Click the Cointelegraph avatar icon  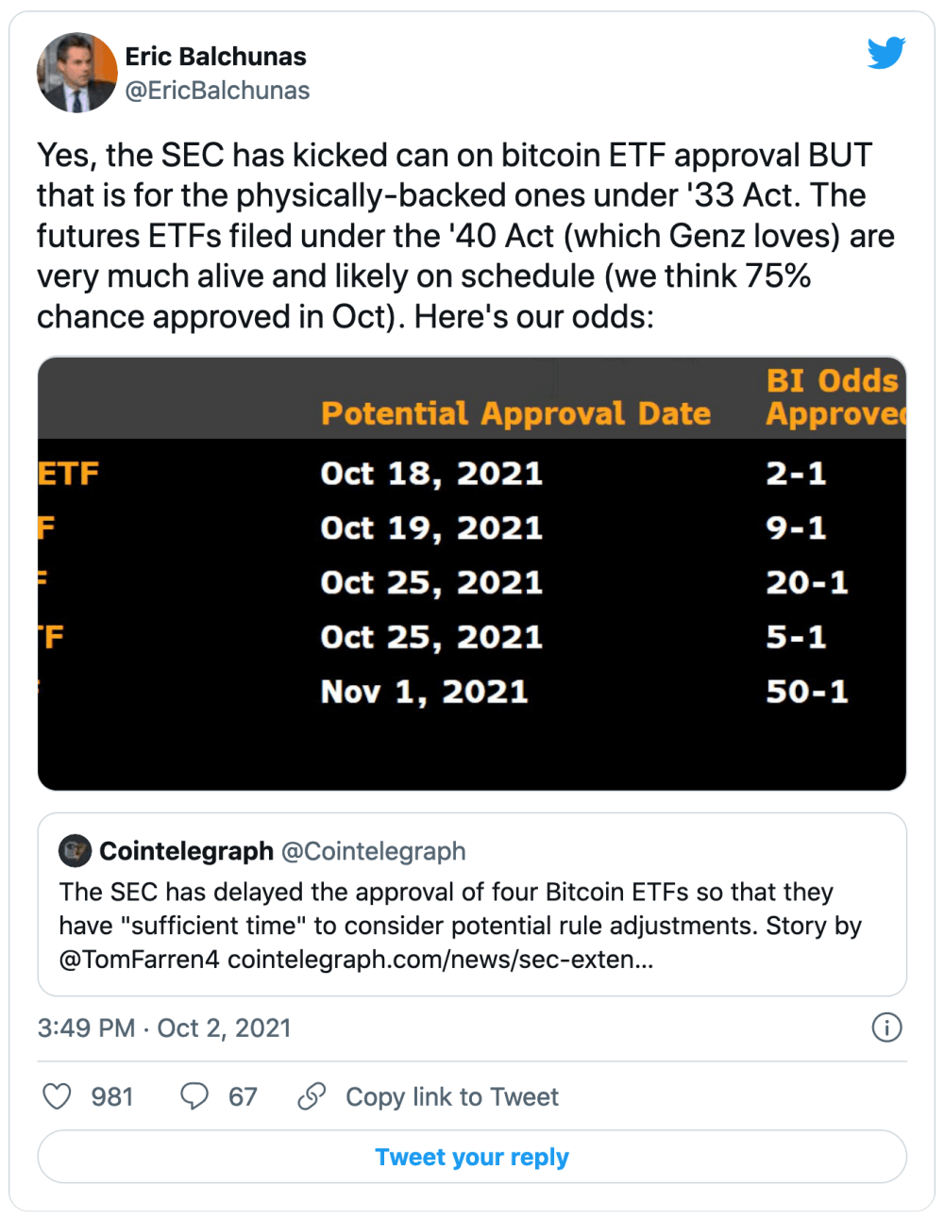coord(75,850)
